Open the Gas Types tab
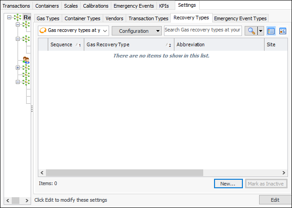The image size is (292, 208). [x=48, y=18]
